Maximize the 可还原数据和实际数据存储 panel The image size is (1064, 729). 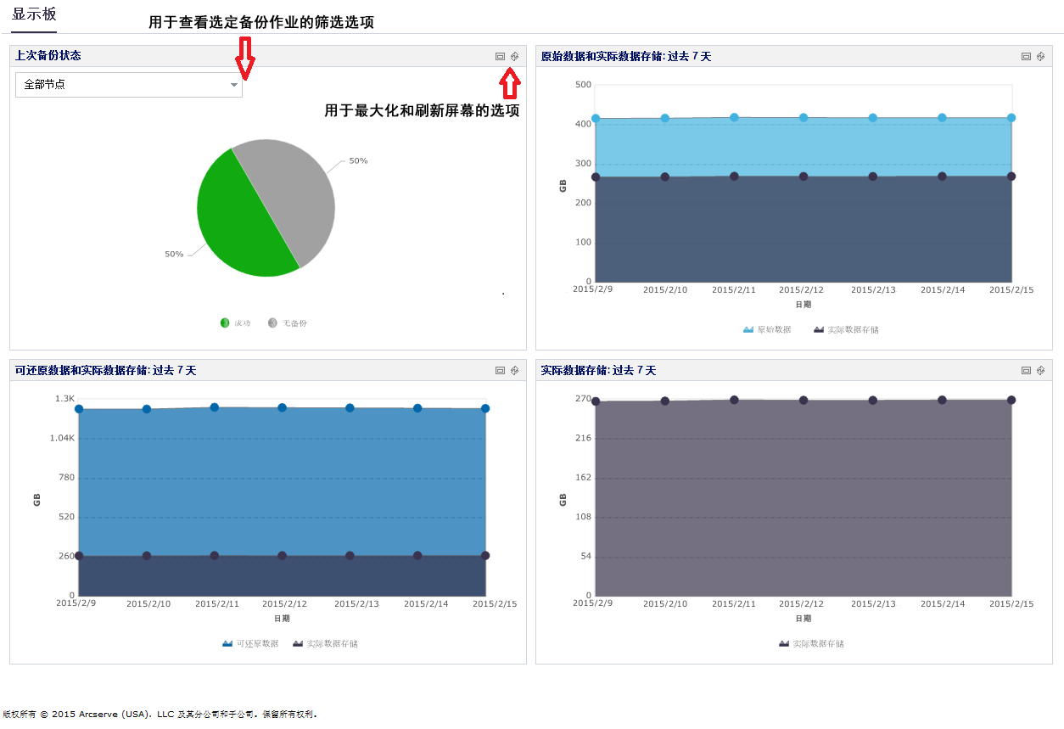coord(500,370)
